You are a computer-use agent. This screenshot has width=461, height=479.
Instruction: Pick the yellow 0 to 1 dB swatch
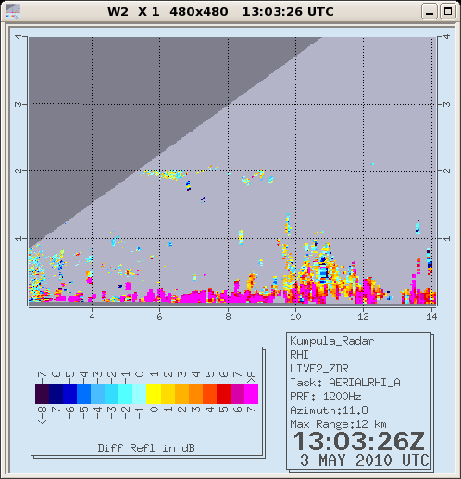coord(154,394)
